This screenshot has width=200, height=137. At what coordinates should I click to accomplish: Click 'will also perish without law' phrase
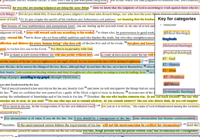pos(73,55)
